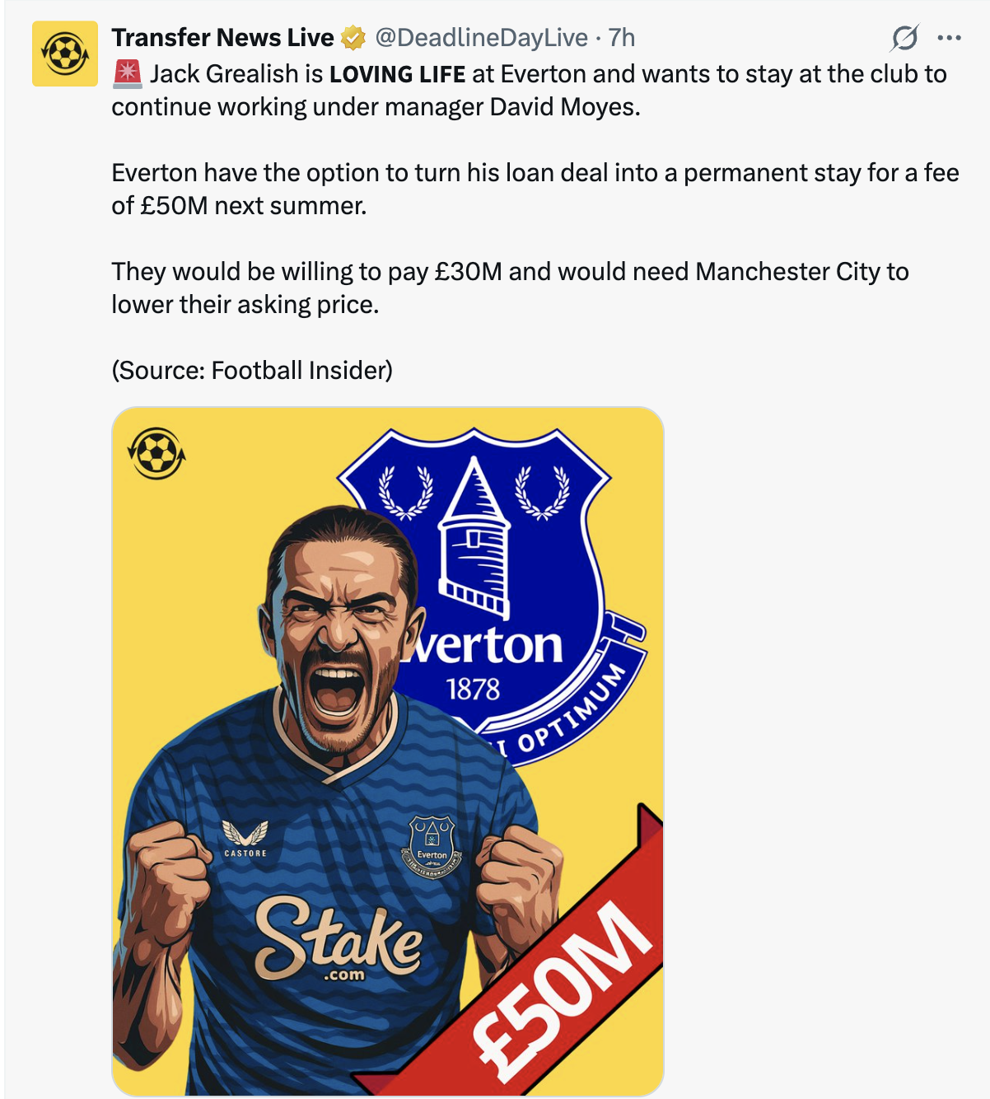Open the @DeadlineDayLive handle link
This screenshot has width=990, height=1099.
pyautogui.click(x=481, y=38)
